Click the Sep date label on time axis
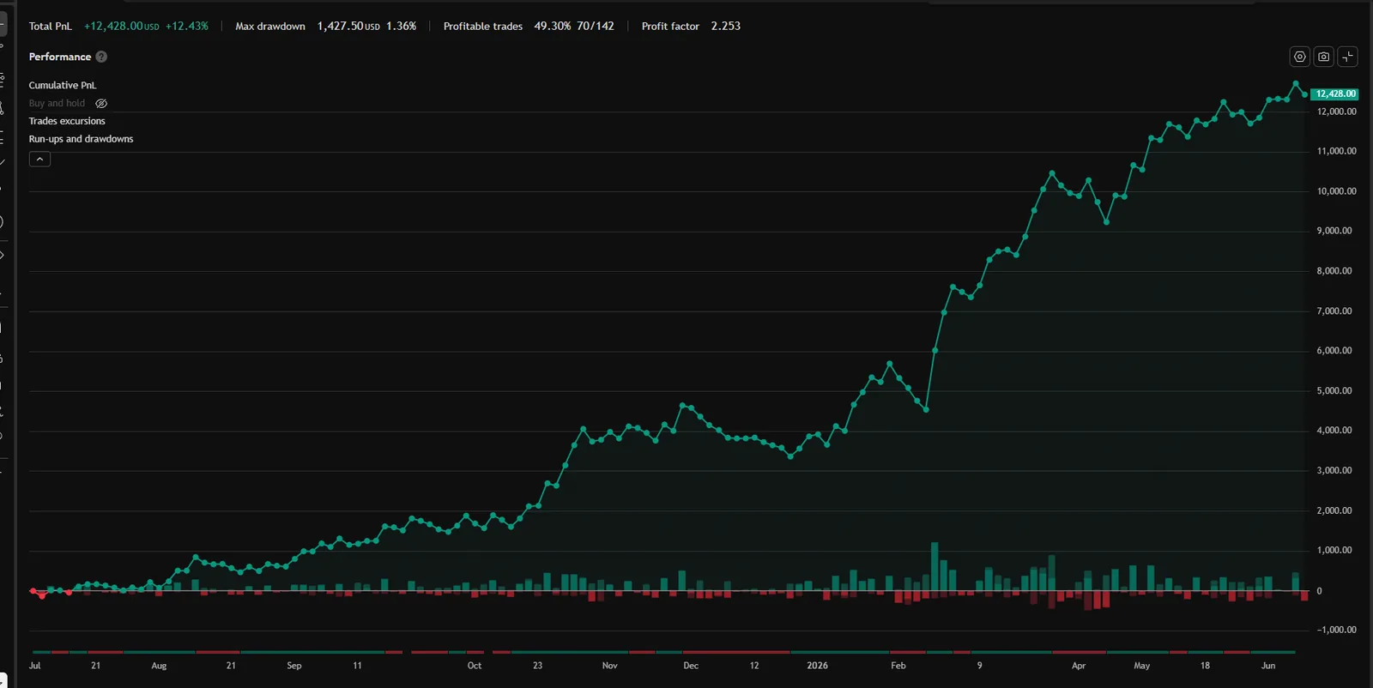This screenshot has width=1373, height=688. pos(294,666)
